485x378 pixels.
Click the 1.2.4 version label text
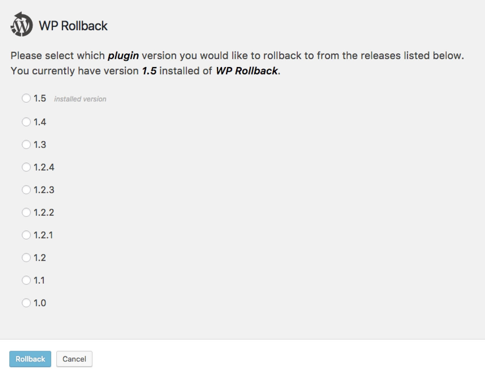click(44, 167)
